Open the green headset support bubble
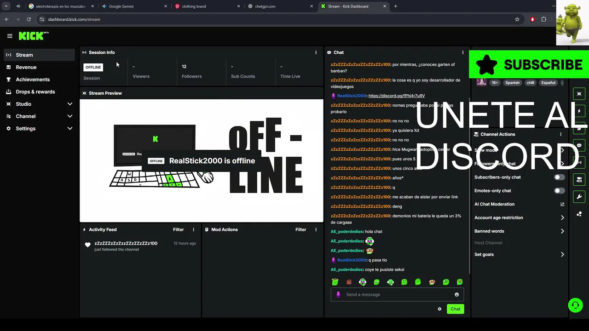Screen dimensions: 589x331 tap(575, 305)
